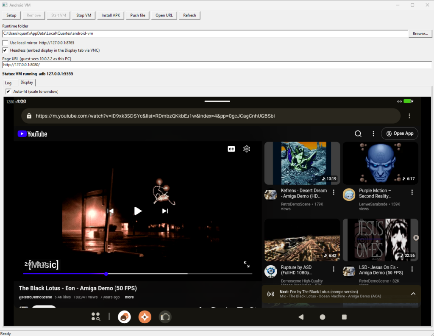
Task: Click the Open App button
Action: coord(399,134)
